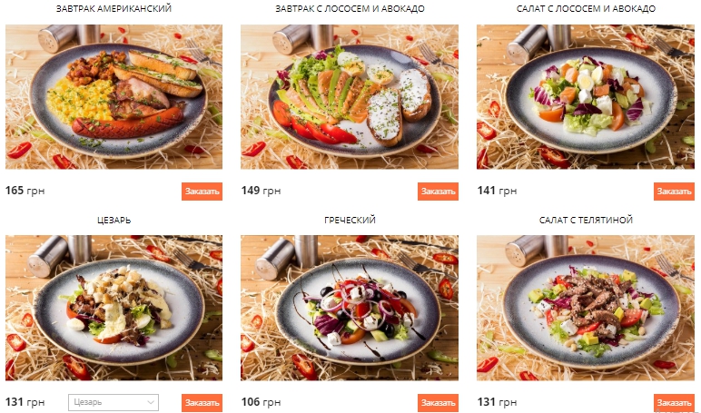View the Греческий salad image
Image resolution: width=701 pixels, height=413 pixels.
[x=350, y=308]
